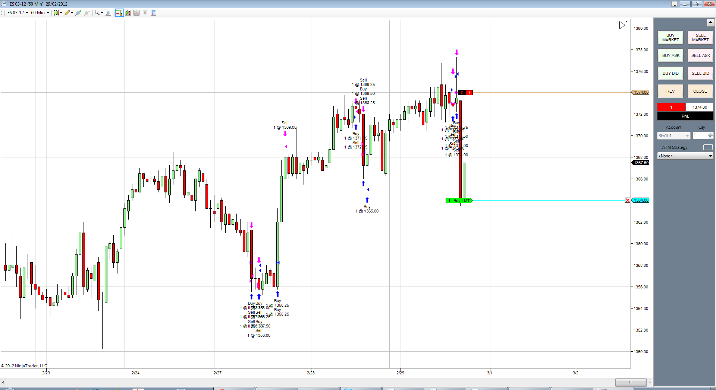Open the ES 03-12 instrument dropdown
716x390 pixels.
(x=18, y=13)
